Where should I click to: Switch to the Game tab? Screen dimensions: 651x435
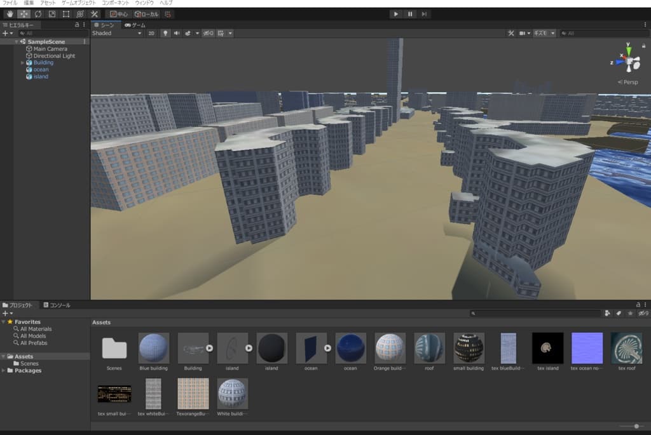click(135, 25)
